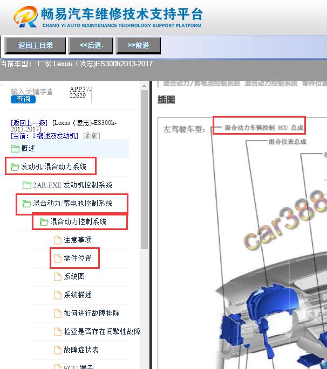Go back with the <<后退 button

(x=91, y=45)
